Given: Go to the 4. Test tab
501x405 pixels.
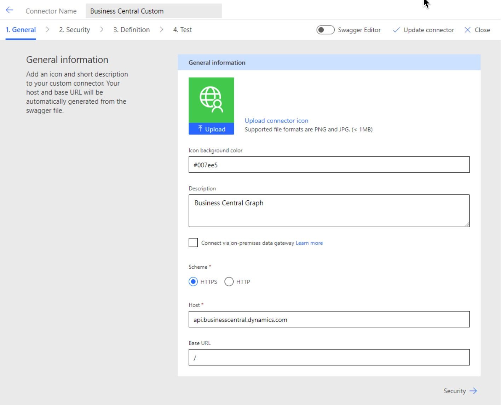Looking at the screenshot, I should pyautogui.click(x=182, y=30).
